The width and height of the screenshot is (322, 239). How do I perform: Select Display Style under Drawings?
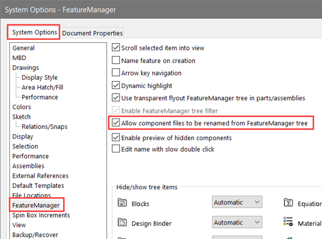40,78
